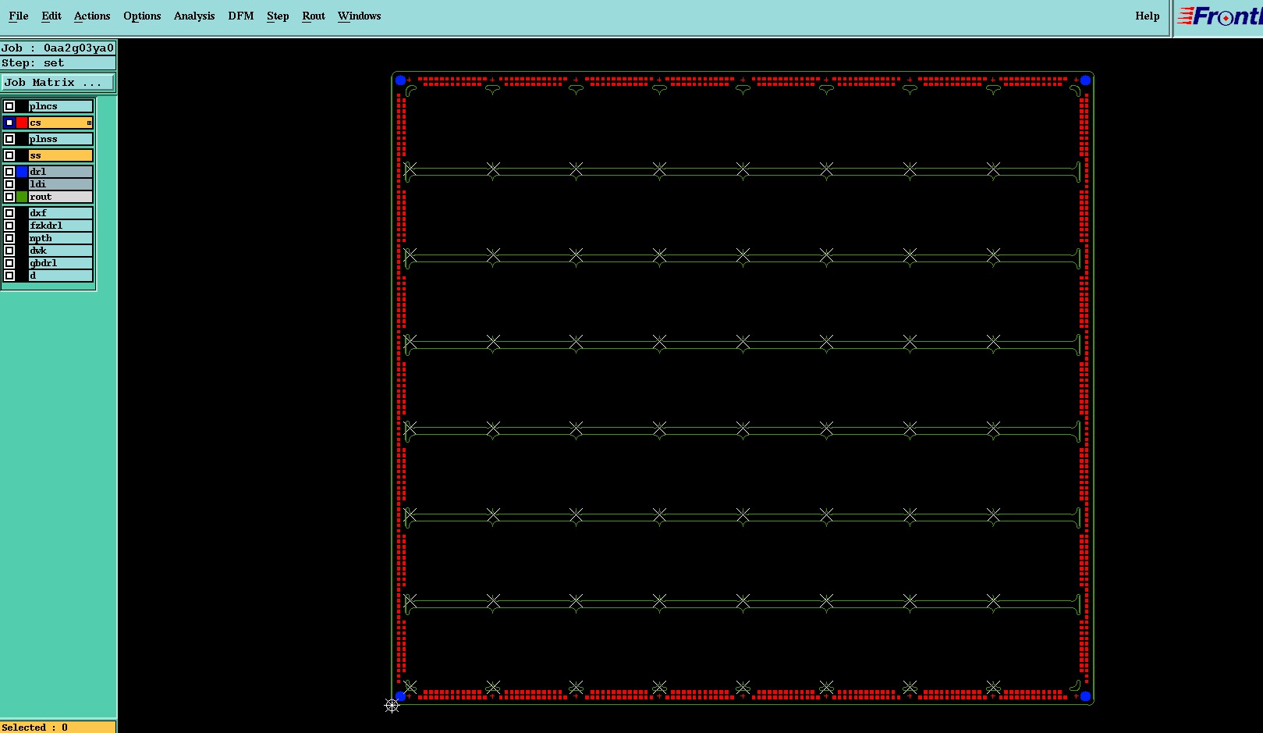
Task: Click the top-left blue drill hole
Action: [400, 80]
